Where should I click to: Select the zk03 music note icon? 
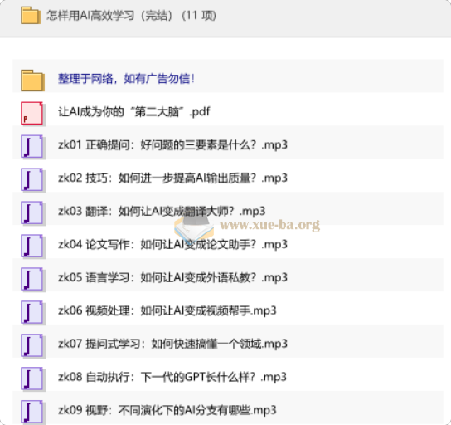(x=32, y=212)
